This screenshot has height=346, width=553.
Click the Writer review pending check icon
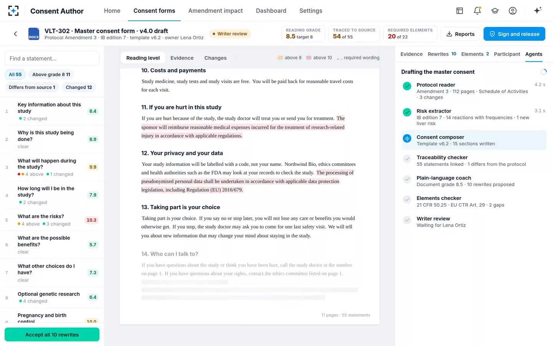[407, 220]
